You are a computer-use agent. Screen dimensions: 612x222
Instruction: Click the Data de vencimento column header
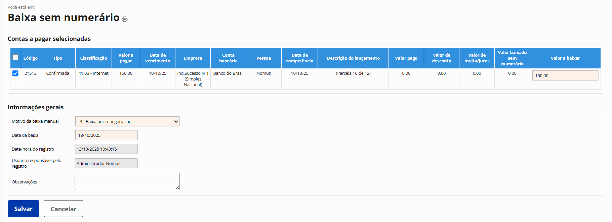click(x=158, y=58)
